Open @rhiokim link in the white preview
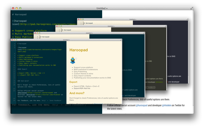Viewport: 204px width, 128px height. pos(167,106)
